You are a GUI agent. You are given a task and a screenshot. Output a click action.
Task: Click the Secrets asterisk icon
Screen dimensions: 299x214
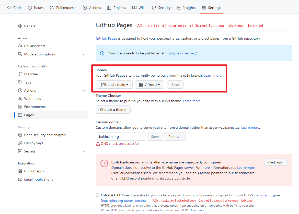pos(20,151)
